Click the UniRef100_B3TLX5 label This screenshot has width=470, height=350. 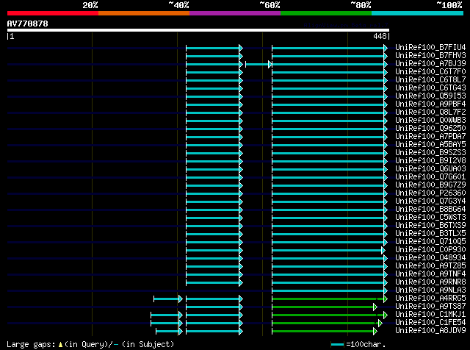[430, 234]
